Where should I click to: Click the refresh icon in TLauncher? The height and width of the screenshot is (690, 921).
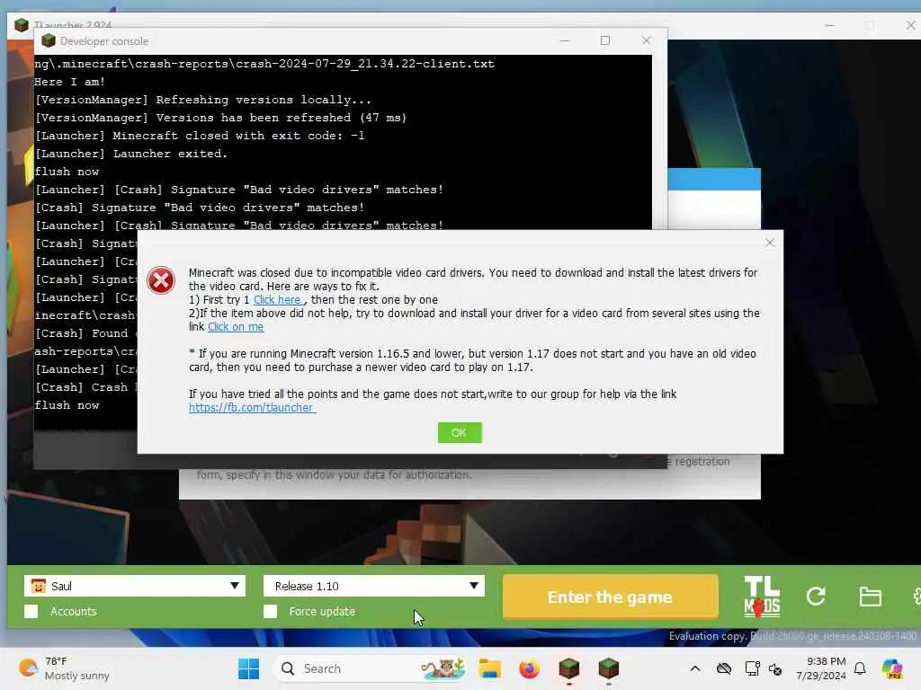coord(815,597)
